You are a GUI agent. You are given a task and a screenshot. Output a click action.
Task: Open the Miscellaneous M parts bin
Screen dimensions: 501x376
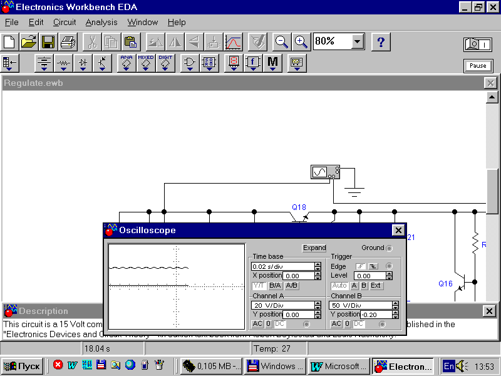[x=272, y=63]
